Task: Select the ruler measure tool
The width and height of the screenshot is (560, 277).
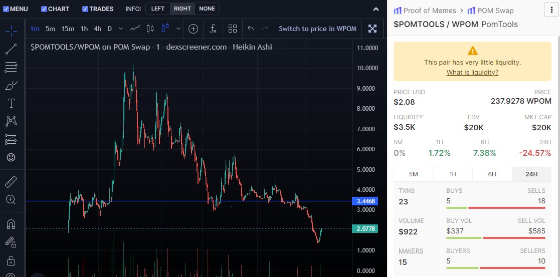Action: [11, 182]
